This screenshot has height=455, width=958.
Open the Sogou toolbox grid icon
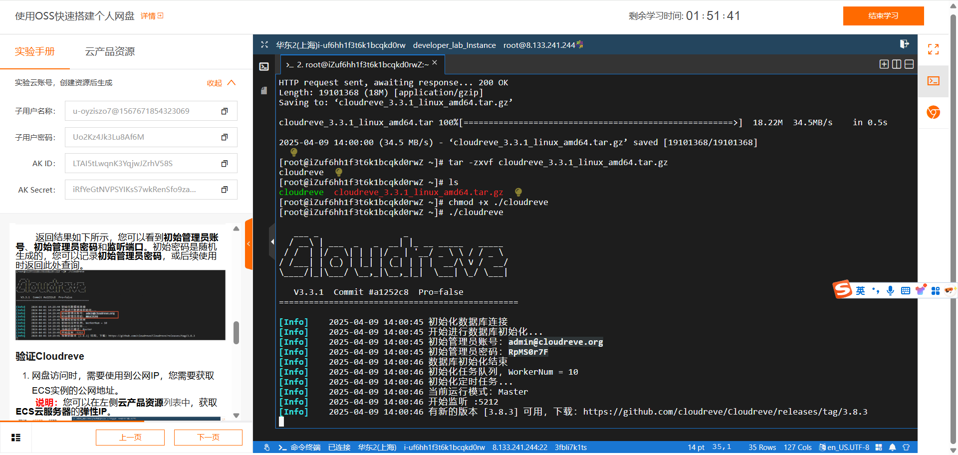(936, 291)
